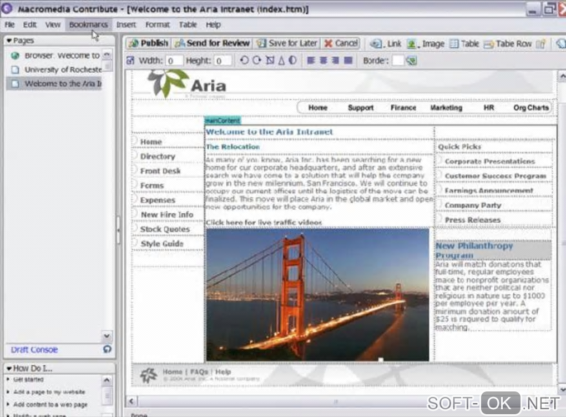Viewport: 566px width, 417px height.
Task: Align image right
Action: point(336,61)
